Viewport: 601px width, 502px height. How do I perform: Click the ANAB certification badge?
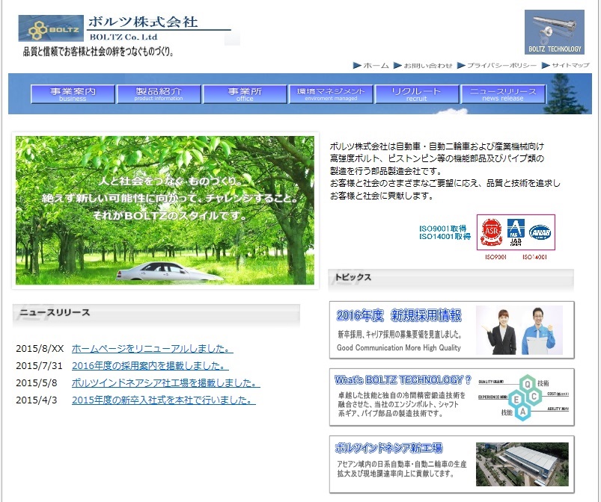point(540,232)
